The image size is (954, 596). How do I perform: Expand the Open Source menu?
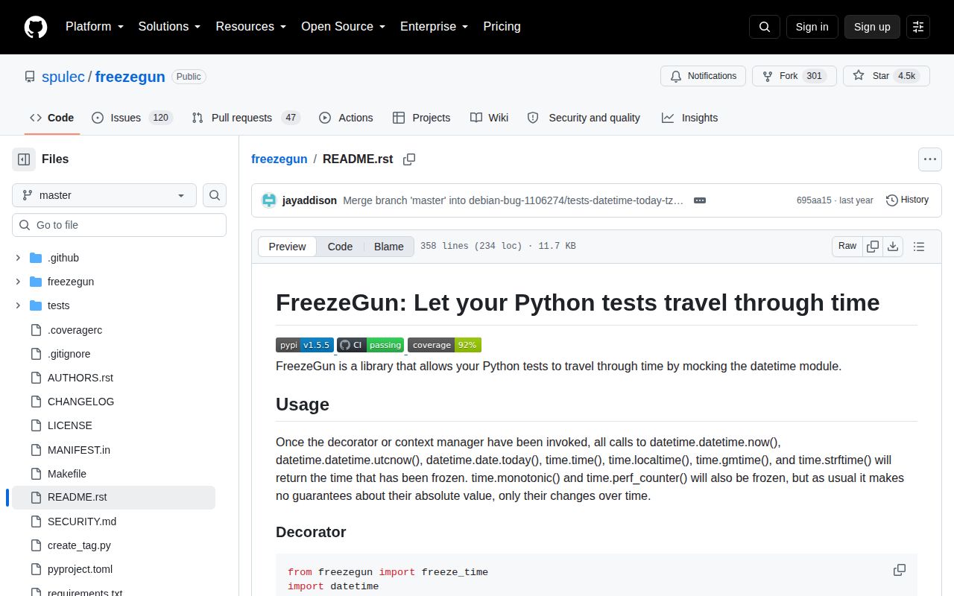pos(343,27)
